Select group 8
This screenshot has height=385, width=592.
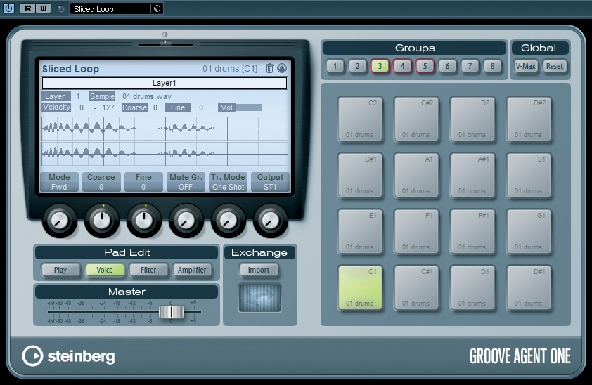(492, 66)
